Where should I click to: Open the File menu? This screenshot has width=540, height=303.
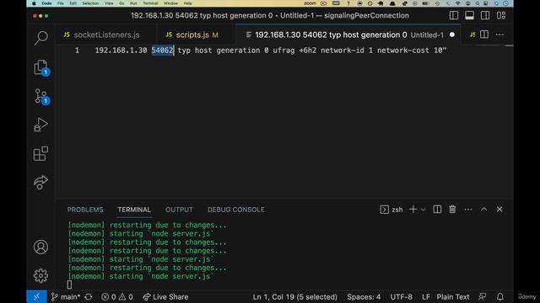[61, 3]
